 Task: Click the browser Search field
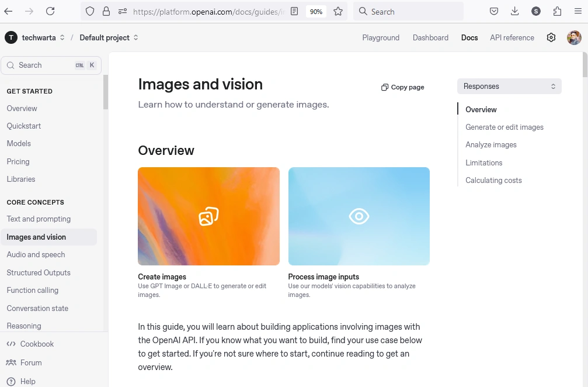[408, 12]
